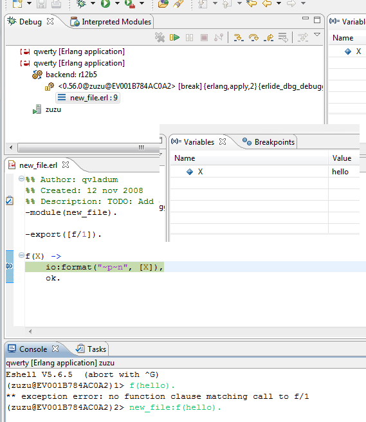Open the Tasks tab
This screenshot has width=366, height=422.
[x=91, y=349]
